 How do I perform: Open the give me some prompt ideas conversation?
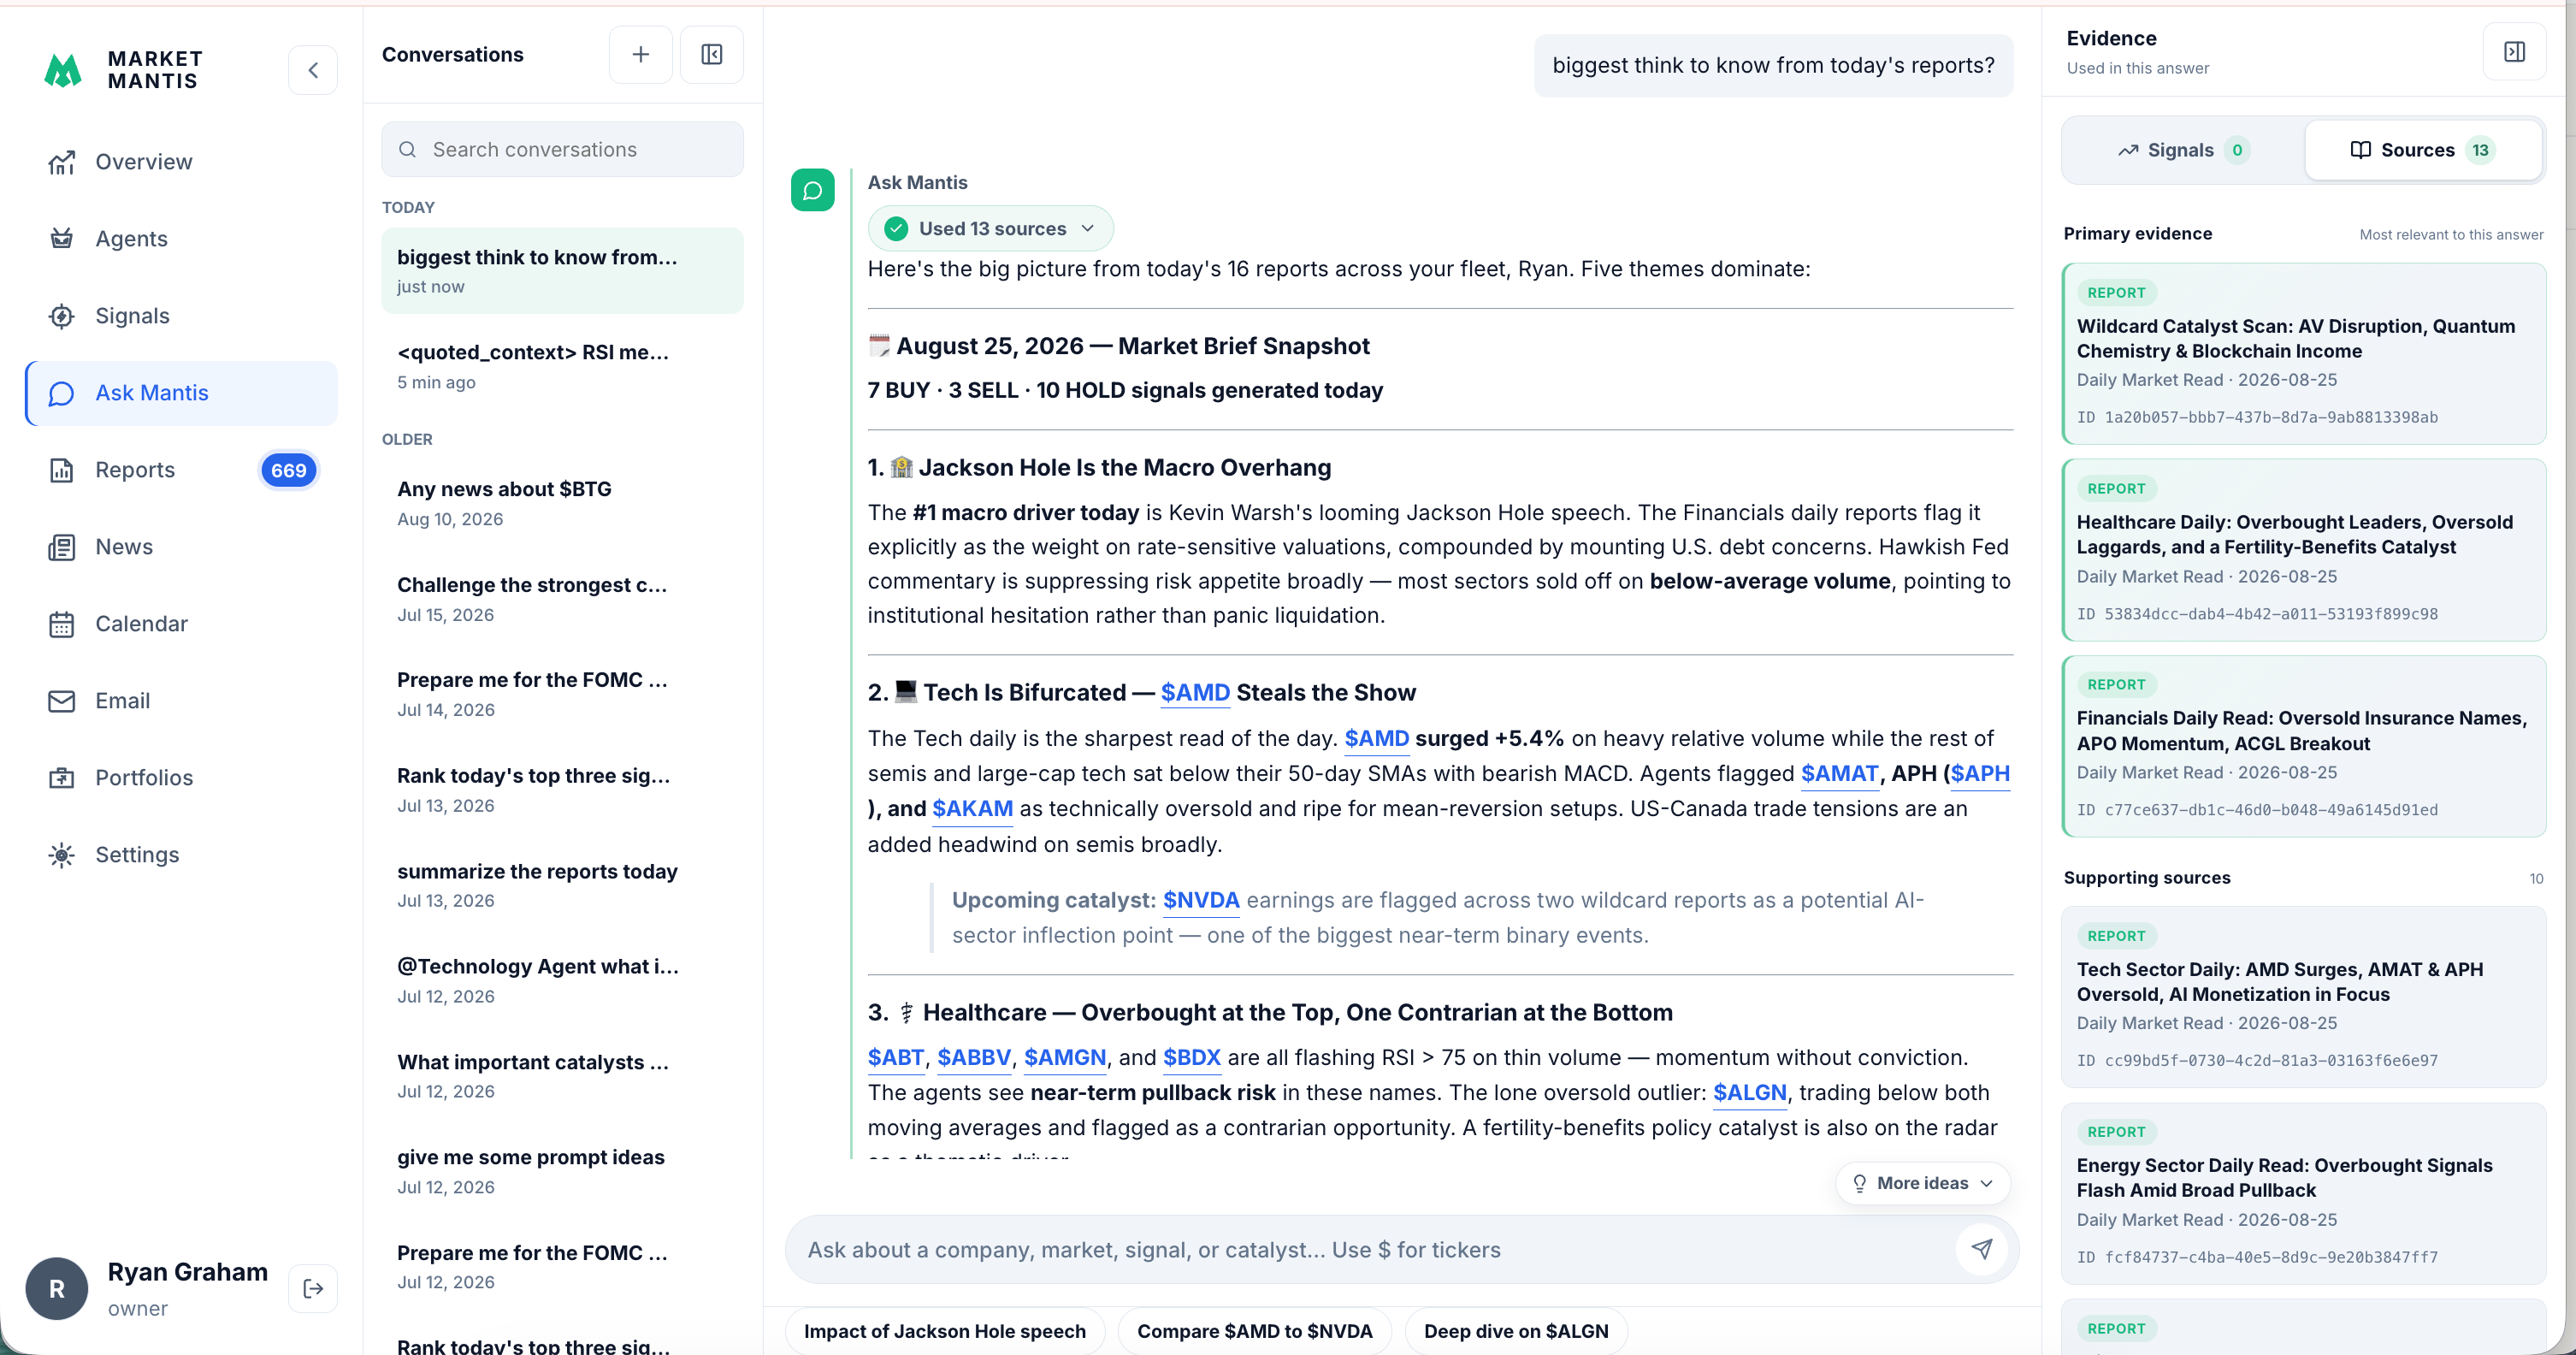(563, 1171)
